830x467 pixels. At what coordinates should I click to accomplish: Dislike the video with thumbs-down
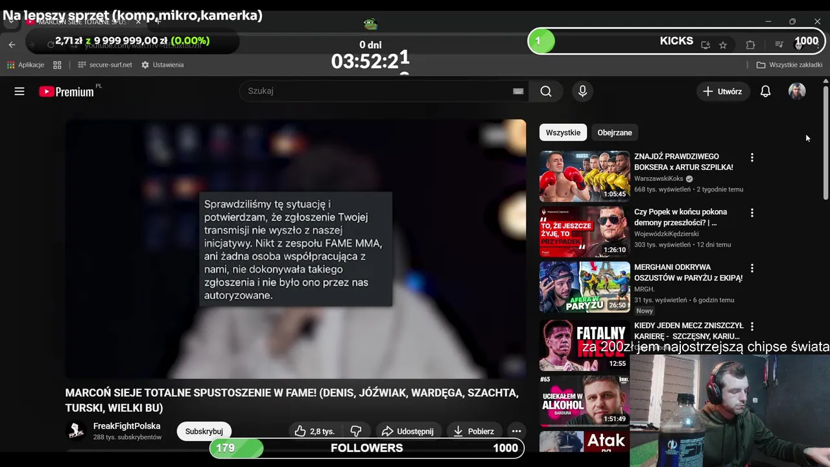point(356,431)
